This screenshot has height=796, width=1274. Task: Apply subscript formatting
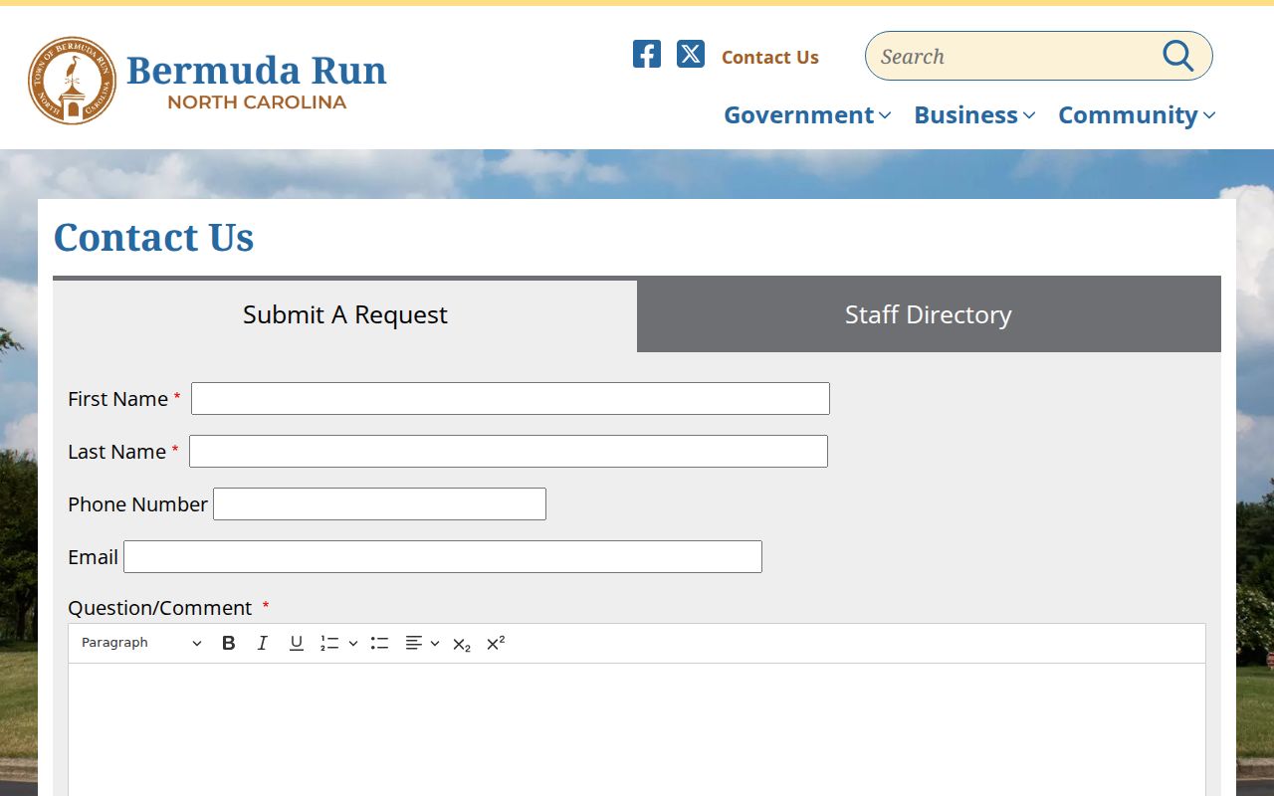pyautogui.click(x=462, y=643)
